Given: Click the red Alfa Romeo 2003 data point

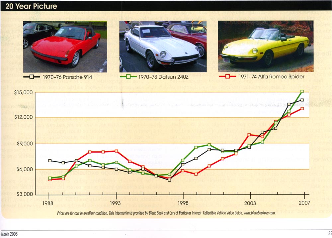Looking at the screenshot, I should pyautogui.click(x=249, y=135).
